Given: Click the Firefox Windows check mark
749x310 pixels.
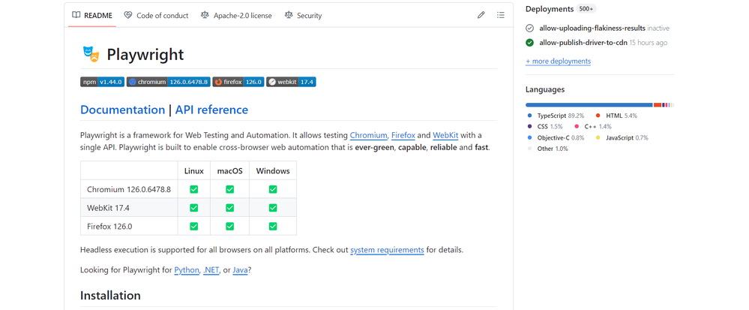Looking at the screenshot, I should (x=273, y=226).
